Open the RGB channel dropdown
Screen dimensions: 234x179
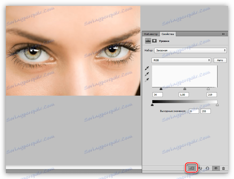pos(181,60)
